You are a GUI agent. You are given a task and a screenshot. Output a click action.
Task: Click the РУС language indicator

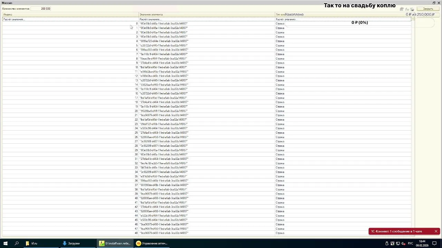[411, 244]
